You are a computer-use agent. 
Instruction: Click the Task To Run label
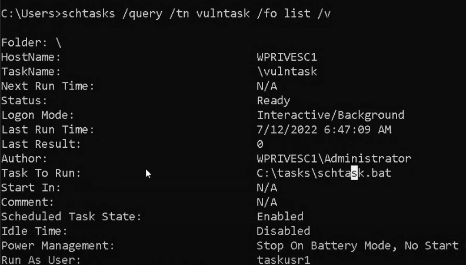point(41,173)
